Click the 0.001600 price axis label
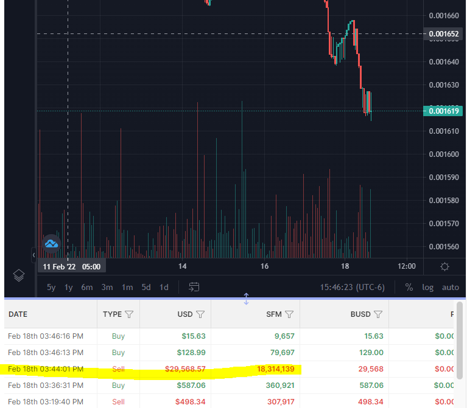 tap(444, 154)
